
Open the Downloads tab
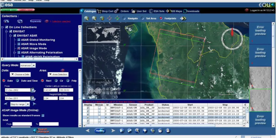(191, 11)
